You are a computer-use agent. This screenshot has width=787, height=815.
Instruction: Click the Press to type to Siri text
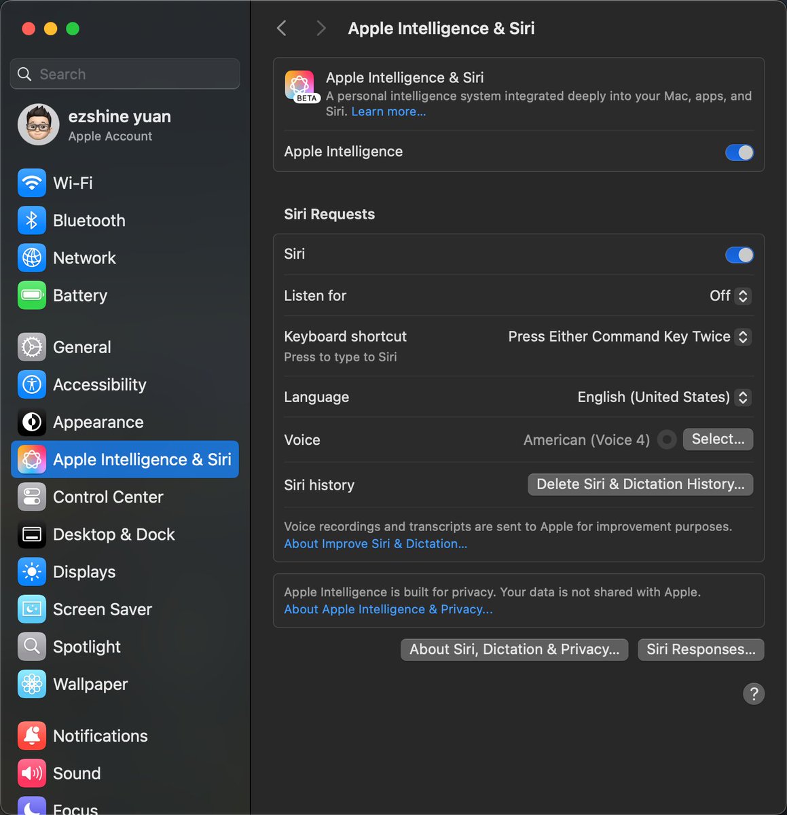pos(340,357)
